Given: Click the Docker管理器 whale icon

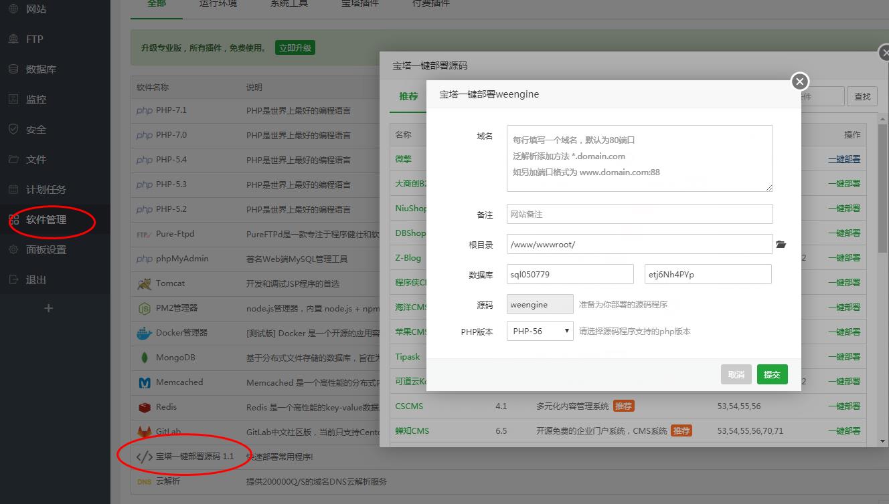Looking at the screenshot, I should tap(145, 333).
